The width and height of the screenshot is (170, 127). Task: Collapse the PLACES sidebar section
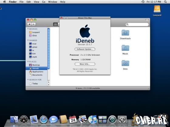point(28,62)
